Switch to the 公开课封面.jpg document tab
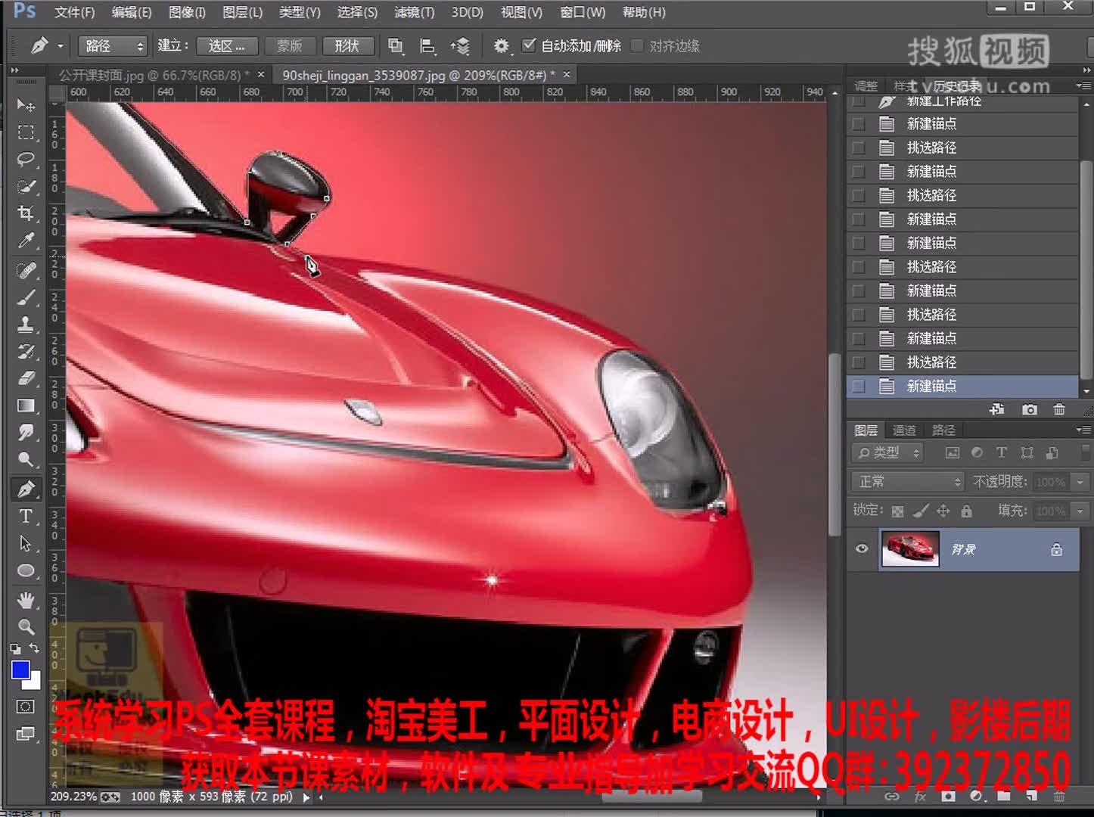 point(154,75)
